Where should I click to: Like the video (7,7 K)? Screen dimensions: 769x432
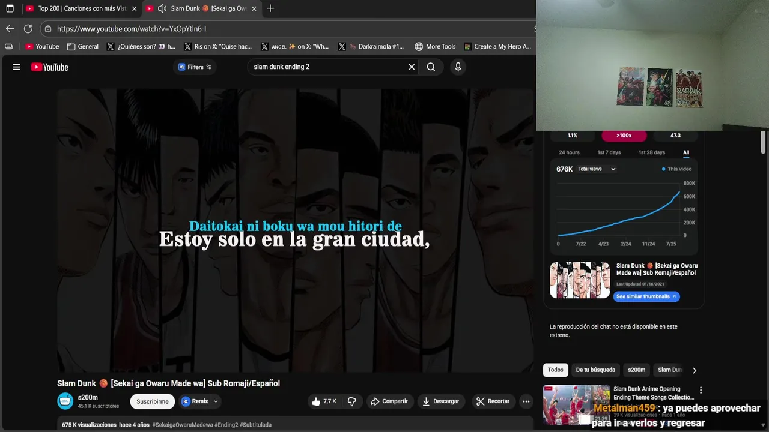pos(324,401)
